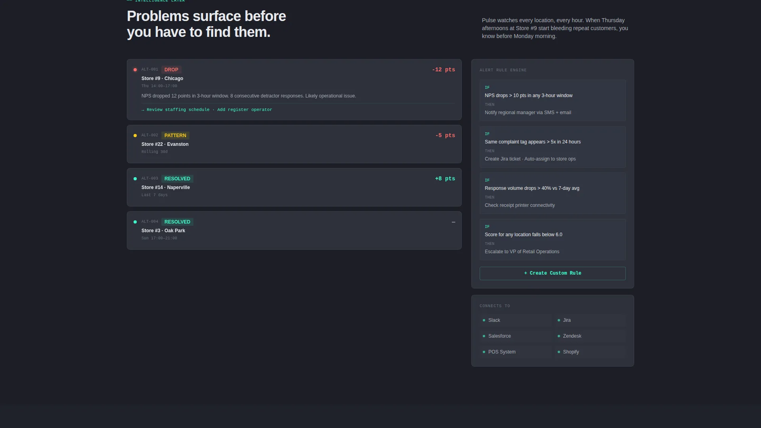Click the Create Custom Rule button

[553, 273]
